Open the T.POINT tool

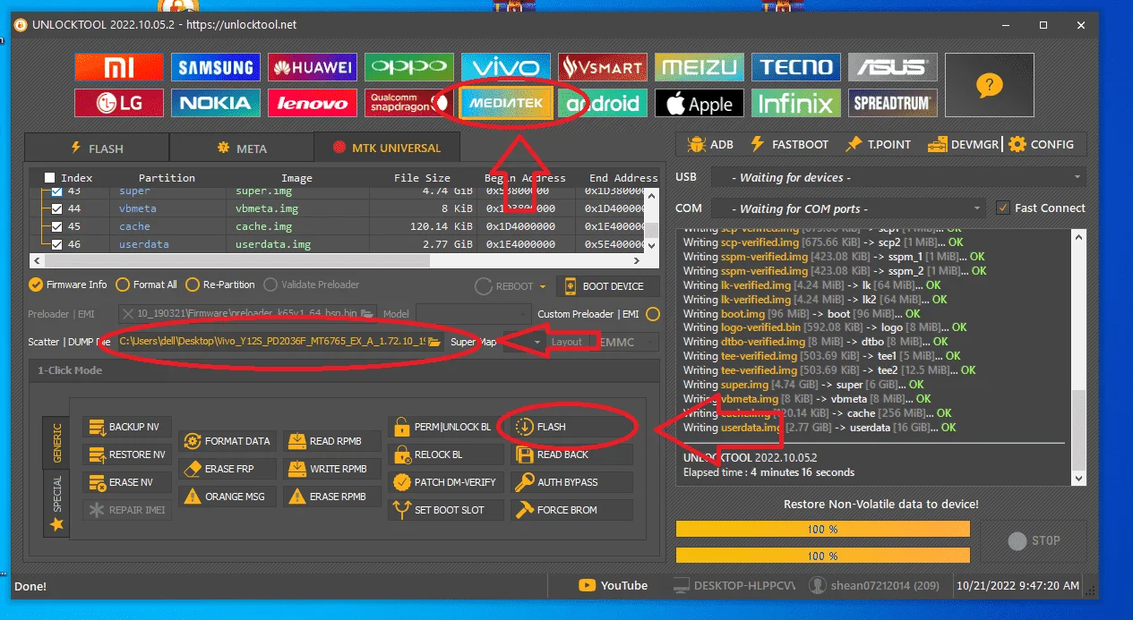[878, 144]
